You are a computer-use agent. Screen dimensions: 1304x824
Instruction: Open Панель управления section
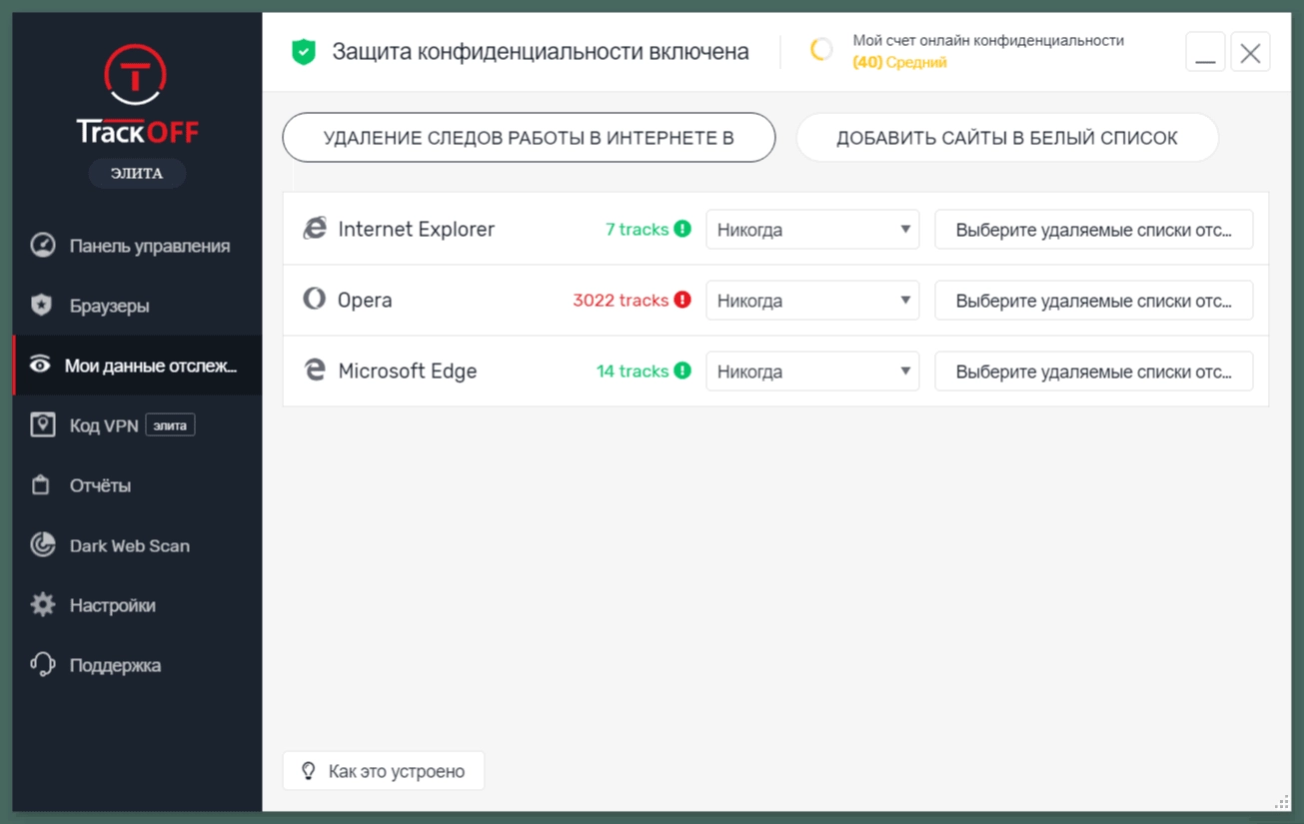pos(137,246)
